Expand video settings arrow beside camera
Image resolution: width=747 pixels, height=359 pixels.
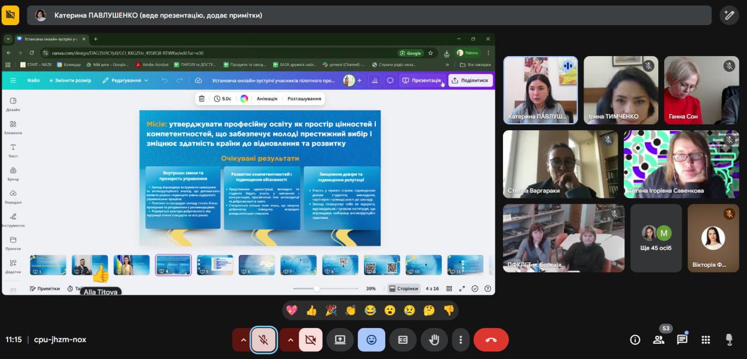tap(289, 340)
